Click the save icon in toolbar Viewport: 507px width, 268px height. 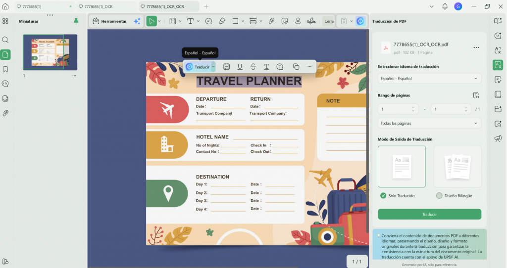coord(344,21)
